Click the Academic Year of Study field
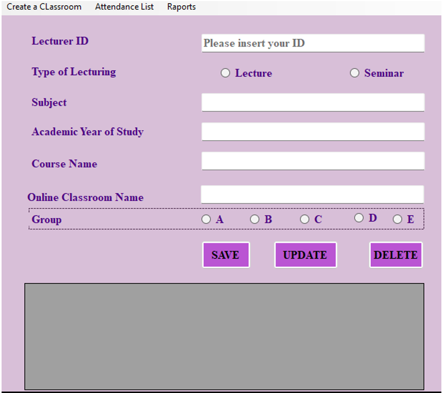Image resolution: width=444 pixels, height=393 pixels. tap(313, 132)
